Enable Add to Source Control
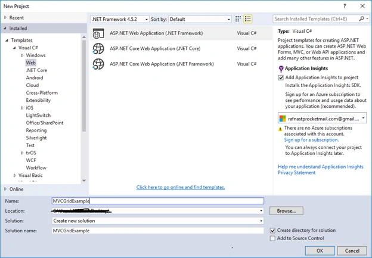Viewport: 372px width, 258px height. [272, 238]
